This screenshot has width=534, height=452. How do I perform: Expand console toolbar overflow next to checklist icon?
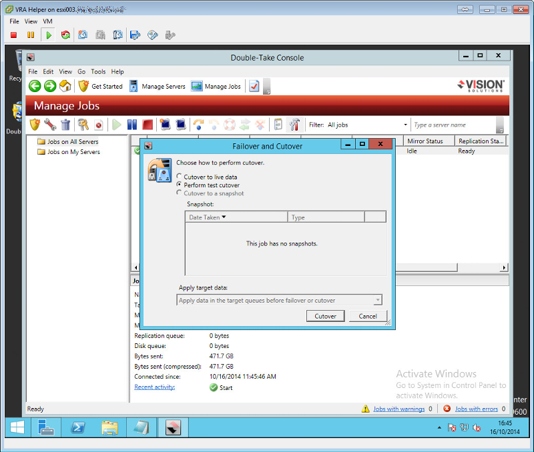pos(267,87)
